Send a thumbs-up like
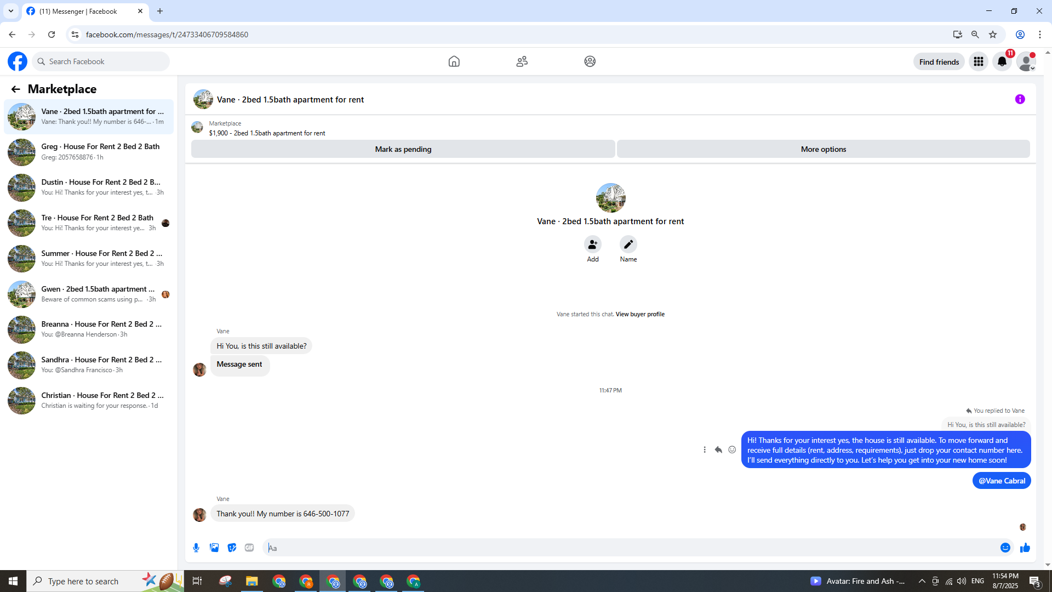This screenshot has height=592, width=1052. [x=1025, y=548]
